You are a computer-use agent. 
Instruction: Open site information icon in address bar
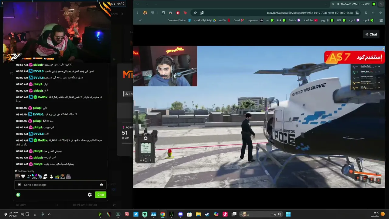tap(357, 13)
